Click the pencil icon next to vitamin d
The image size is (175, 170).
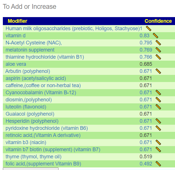[x=155, y=36]
